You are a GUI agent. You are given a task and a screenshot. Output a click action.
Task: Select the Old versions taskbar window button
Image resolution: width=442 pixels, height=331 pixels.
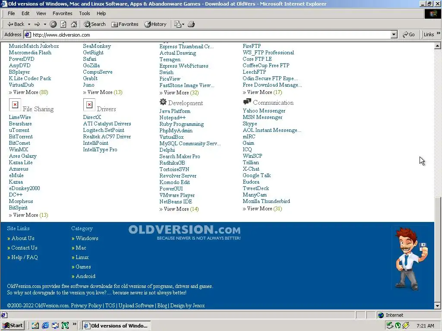click(117, 326)
